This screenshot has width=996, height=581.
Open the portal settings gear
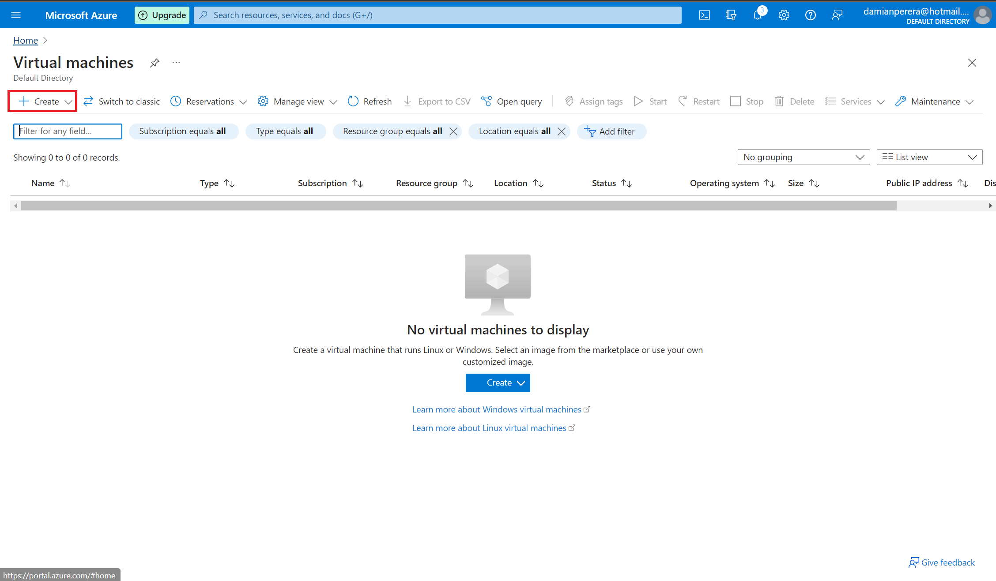pyautogui.click(x=784, y=15)
